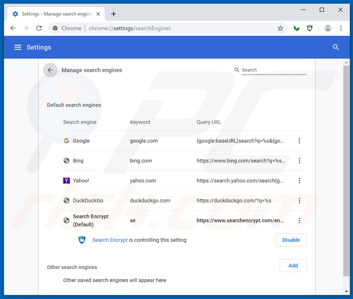Click the scrollbar down arrow
Viewport: 353px width, 299px height.
pos(346,291)
